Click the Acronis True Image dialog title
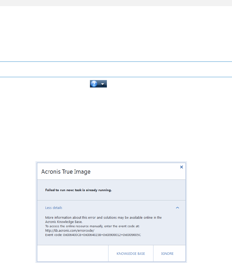This screenshot has width=232, height=263. click(66, 172)
